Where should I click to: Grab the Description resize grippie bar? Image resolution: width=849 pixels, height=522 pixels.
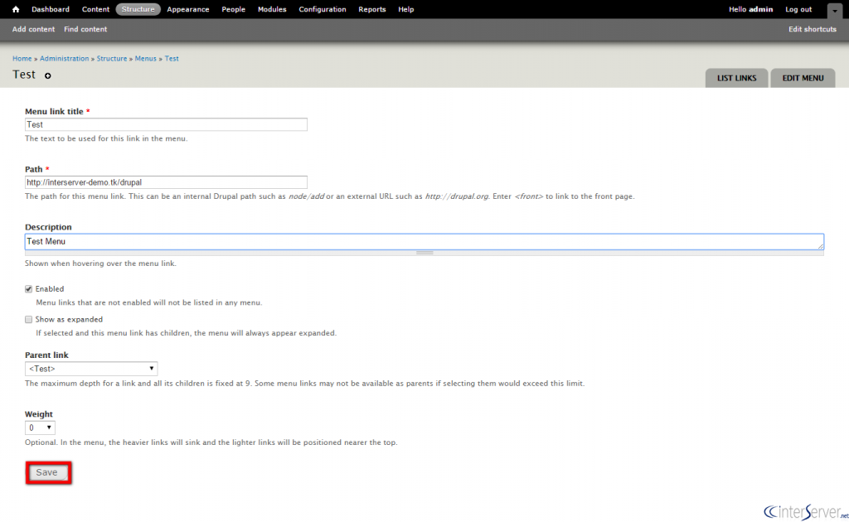coord(424,253)
